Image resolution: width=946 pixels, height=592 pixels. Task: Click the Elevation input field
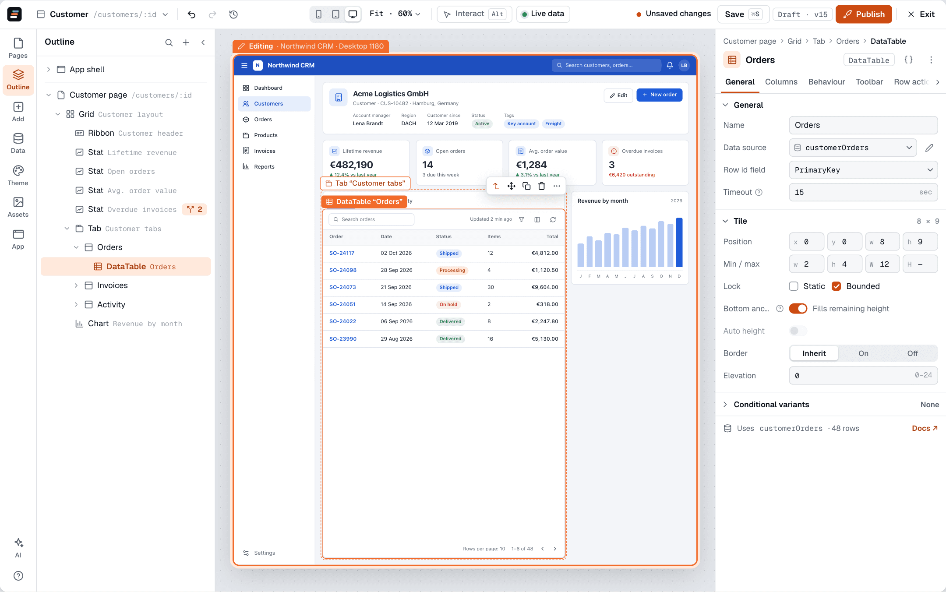863,376
